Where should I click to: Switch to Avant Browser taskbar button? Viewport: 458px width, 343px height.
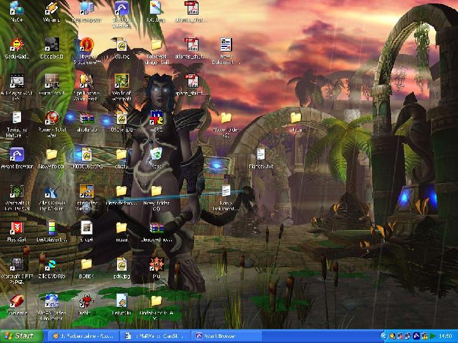[226, 336]
